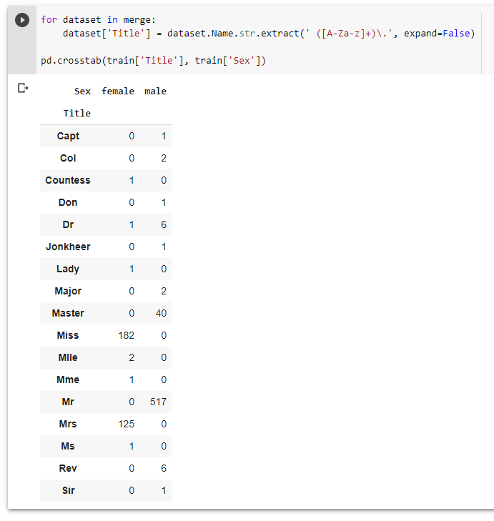Click the 40 value in Master row
The width and height of the screenshot is (494, 521).
160,313
